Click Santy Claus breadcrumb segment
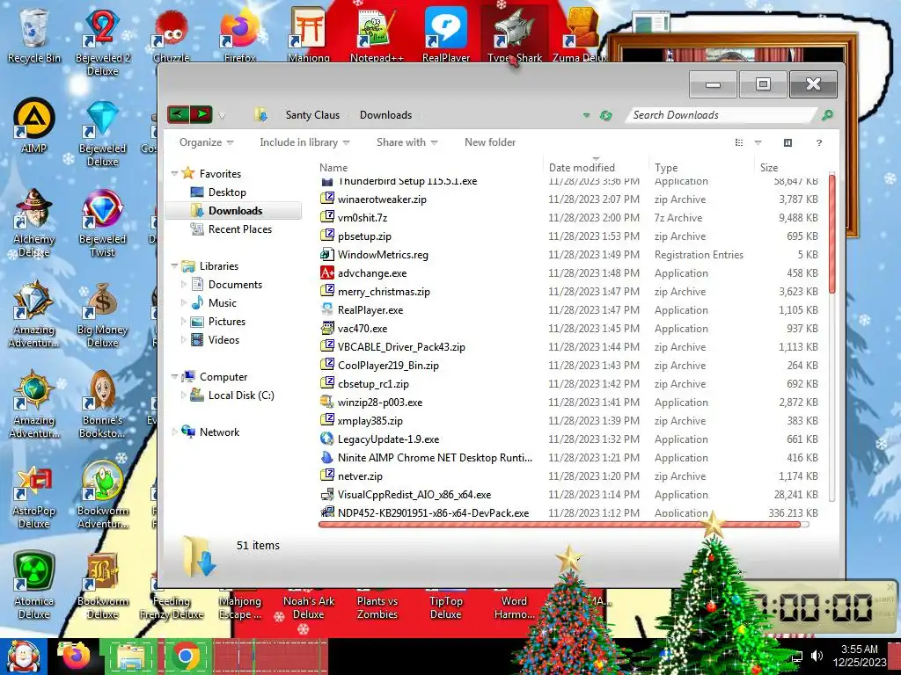 312,115
